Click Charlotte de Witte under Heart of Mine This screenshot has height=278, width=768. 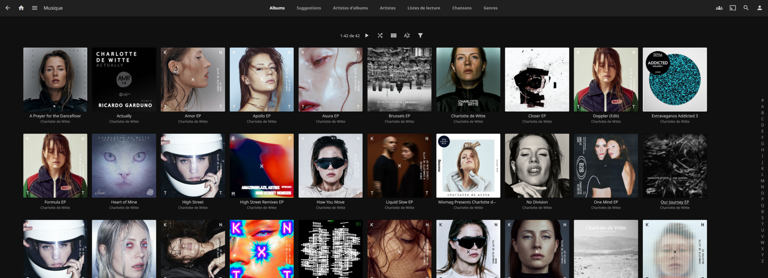124,208
